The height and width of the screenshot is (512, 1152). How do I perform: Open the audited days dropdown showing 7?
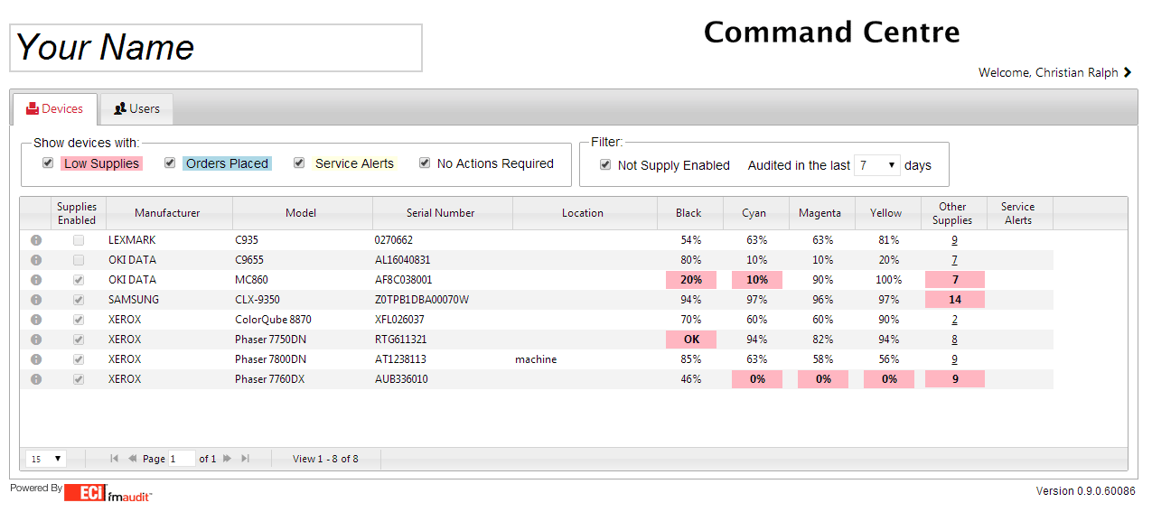(877, 165)
